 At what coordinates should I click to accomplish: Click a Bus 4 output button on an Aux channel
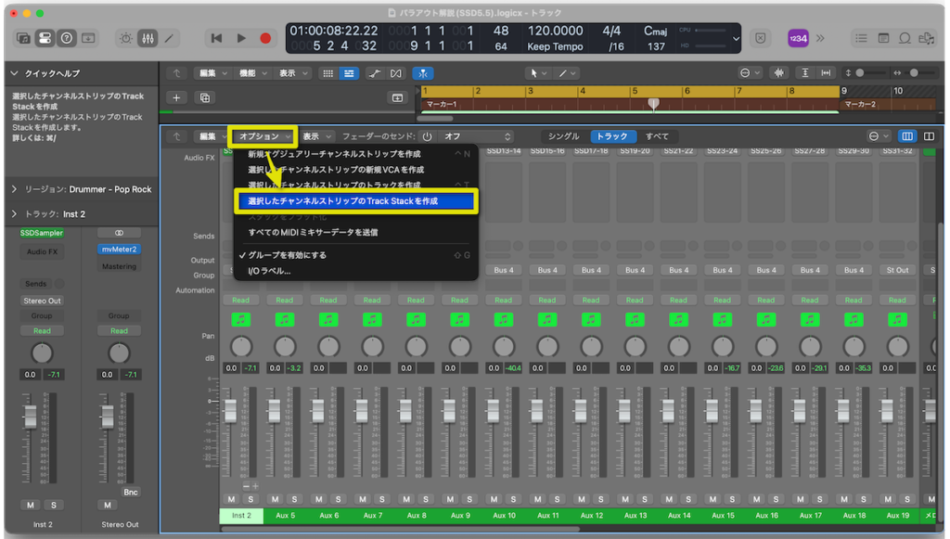click(x=503, y=269)
